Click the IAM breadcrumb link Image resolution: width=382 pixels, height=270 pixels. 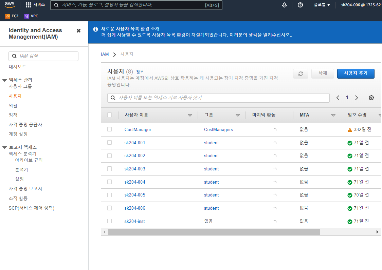click(105, 54)
